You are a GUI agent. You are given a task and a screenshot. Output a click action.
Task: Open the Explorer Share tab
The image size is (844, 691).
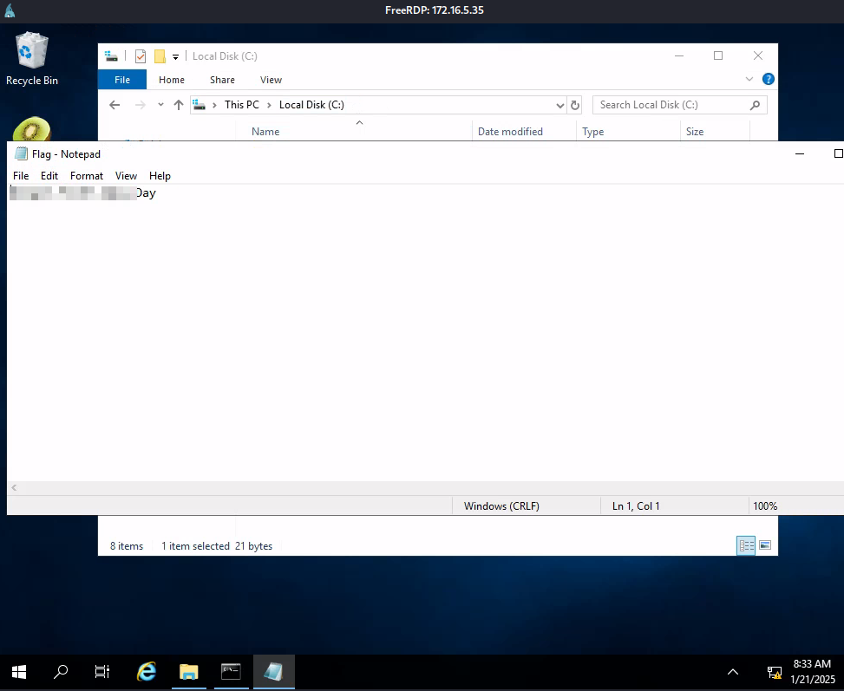tap(222, 80)
